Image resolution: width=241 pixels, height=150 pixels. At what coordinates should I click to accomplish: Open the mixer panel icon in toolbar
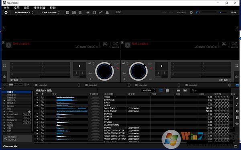click(x=81, y=12)
